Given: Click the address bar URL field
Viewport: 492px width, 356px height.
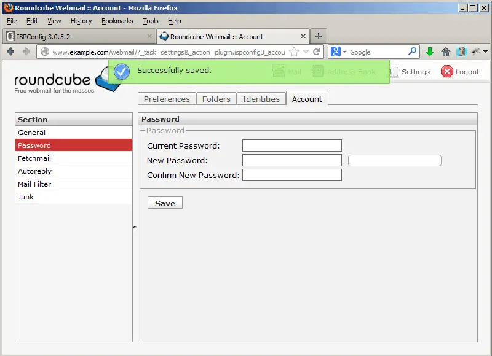Looking at the screenshot, I should (x=169, y=52).
